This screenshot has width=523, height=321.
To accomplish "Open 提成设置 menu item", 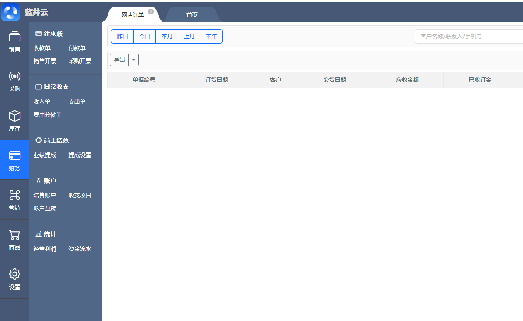I will coord(80,155).
